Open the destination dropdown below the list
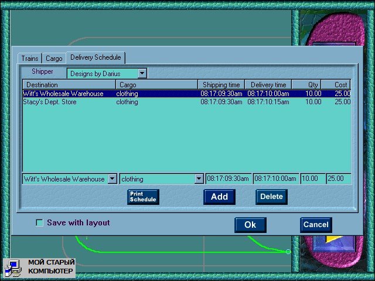Viewport: 375px width, 281px height. click(111, 179)
